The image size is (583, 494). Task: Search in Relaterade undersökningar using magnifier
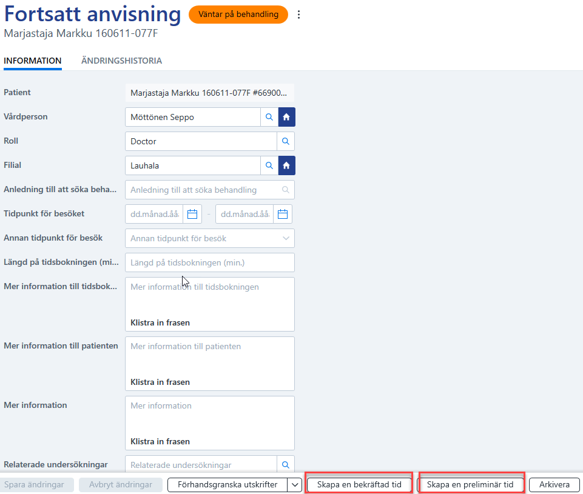(x=286, y=464)
